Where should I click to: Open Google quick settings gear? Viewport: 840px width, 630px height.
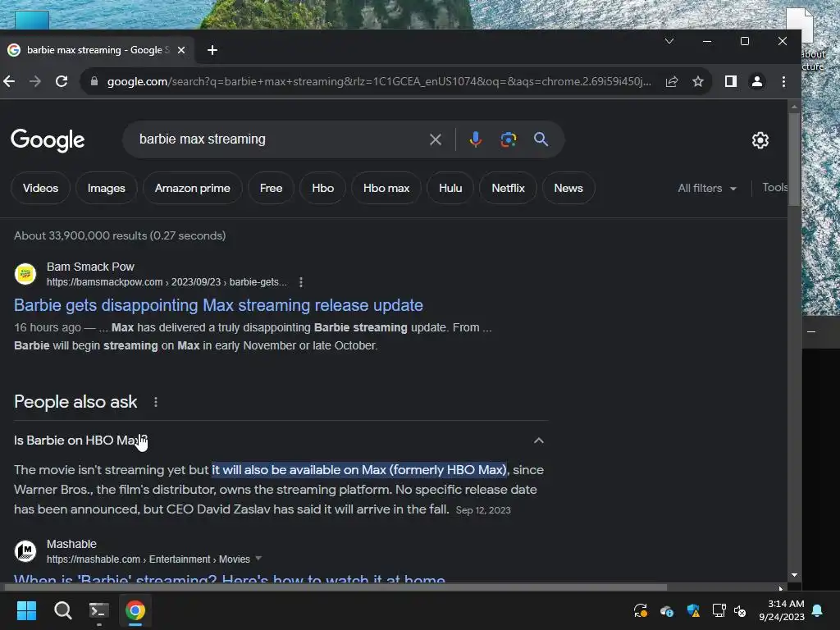[760, 140]
